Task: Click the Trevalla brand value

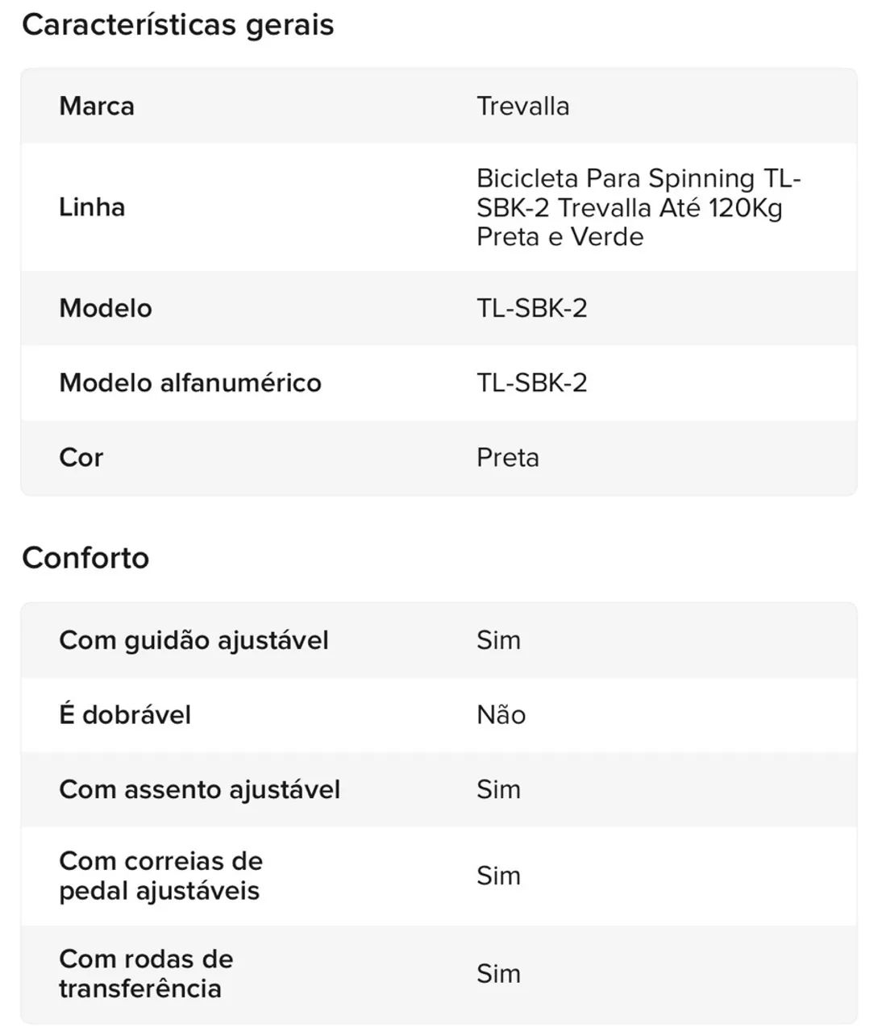Action: coord(522,106)
